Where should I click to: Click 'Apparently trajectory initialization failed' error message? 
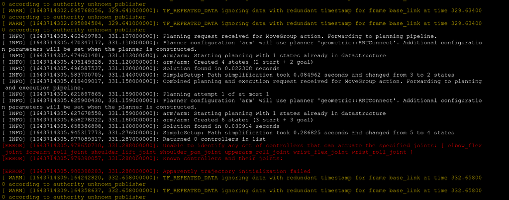coord(156,171)
